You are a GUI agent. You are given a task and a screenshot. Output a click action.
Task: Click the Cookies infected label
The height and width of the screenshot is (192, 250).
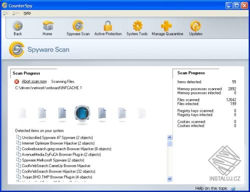191,126
